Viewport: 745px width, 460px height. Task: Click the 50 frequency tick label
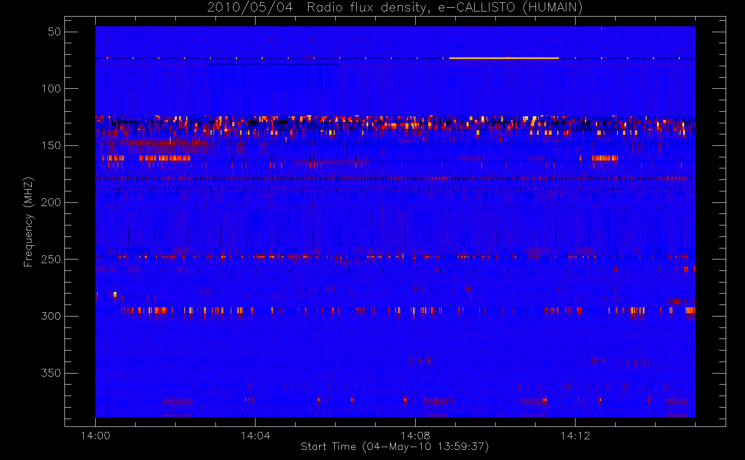point(54,32)
